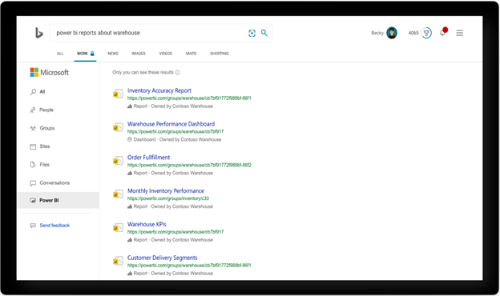This screenshot has width=500, height=296.
Task: Click Monthly Inventory Performance file icon
Action: pos(118,194)
